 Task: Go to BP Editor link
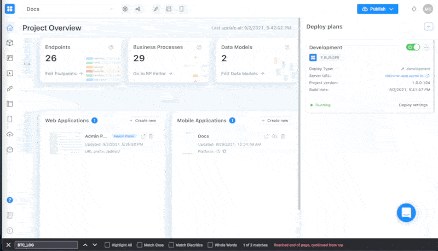click(153, 74)
